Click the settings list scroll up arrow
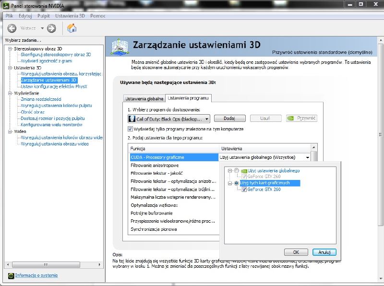 click(x=314, y=147)
